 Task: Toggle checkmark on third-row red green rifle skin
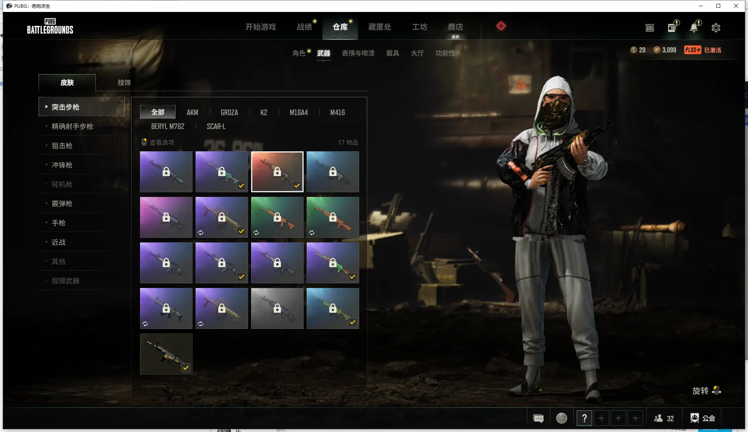tap(353, 277)
